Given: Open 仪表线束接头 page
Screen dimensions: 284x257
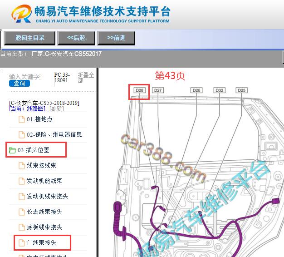Looking at the screenshot, I should click(44, 212).
